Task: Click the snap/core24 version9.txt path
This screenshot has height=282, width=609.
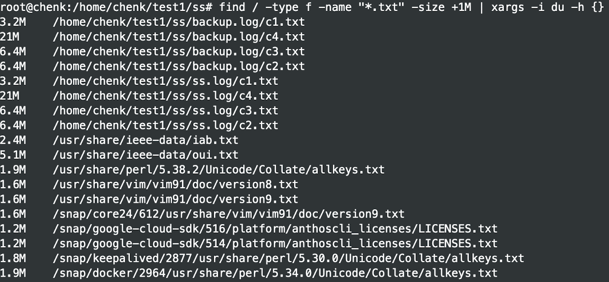Action: [x=229, y=214]
